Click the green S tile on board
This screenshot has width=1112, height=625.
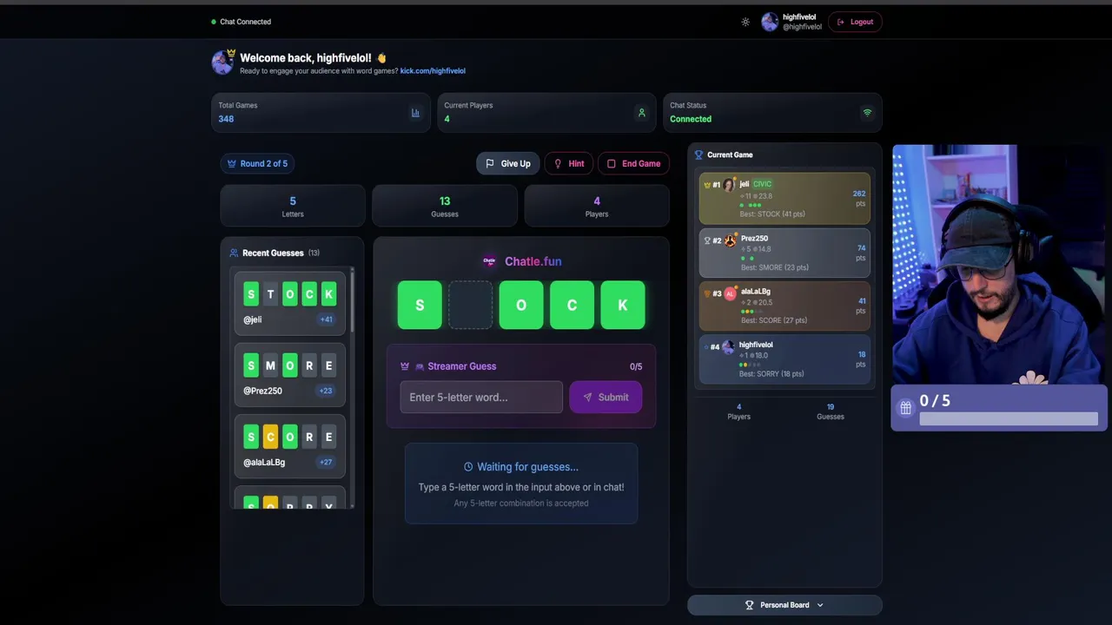pos(420,305)
